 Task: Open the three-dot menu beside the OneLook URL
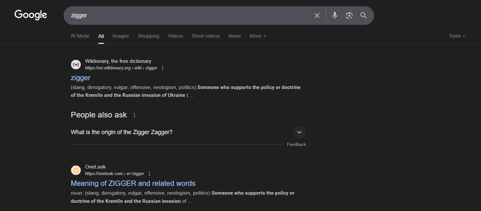pos(150,174)
